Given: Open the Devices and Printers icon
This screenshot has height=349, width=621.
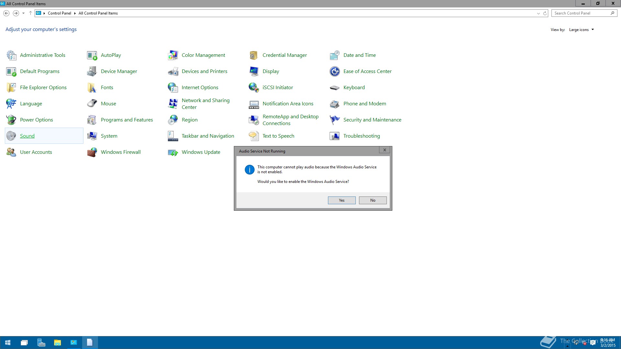Looking at the screenshot, I should pyautogui.click(x=173, y=71).
